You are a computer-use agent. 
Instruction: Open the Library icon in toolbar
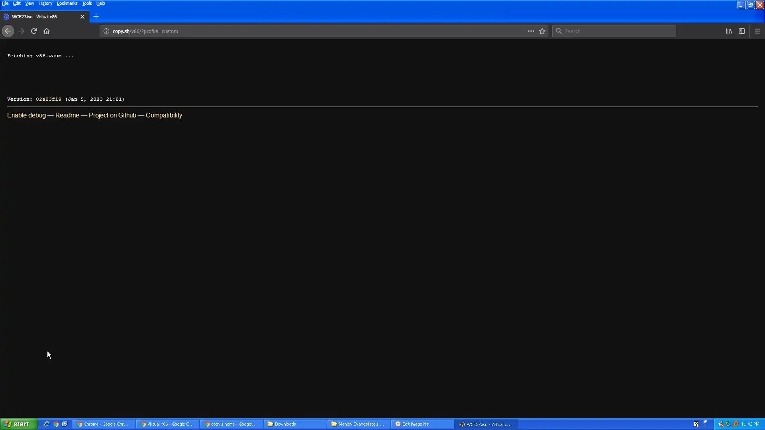click(729, 31)
